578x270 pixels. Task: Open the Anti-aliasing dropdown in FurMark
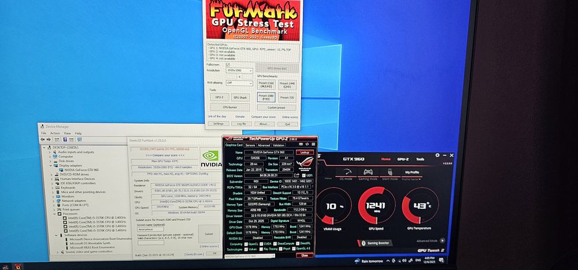239,83
